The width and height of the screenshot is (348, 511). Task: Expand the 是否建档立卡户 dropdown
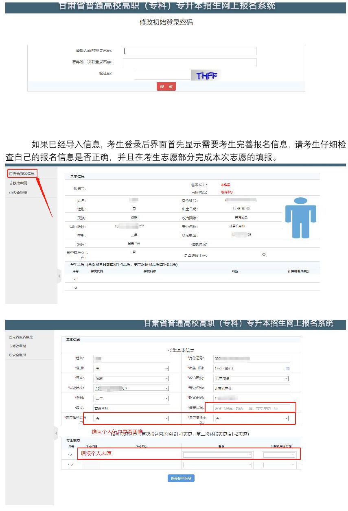click(131, 418)
